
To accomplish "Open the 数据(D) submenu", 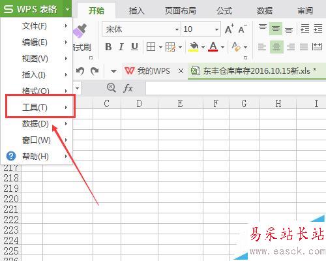I will [37, 124].
